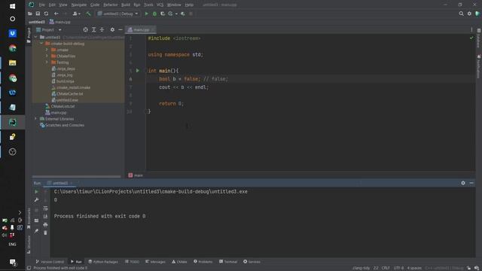
Task: Open the Terminal tool window
Action: click(228, 262)
